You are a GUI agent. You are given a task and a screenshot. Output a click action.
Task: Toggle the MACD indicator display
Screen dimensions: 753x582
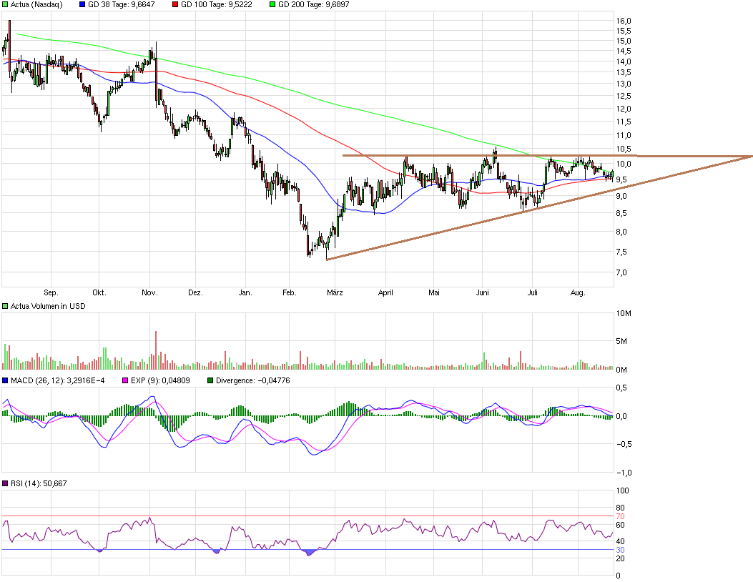(5, 381)
